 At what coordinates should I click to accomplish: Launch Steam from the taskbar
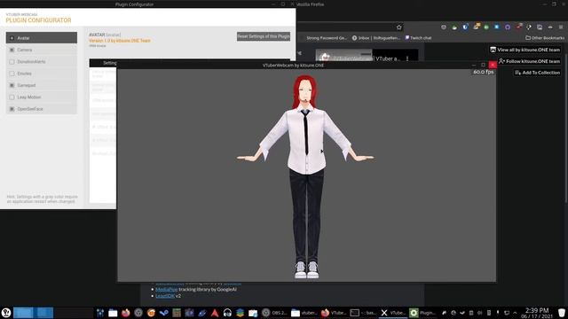pos(163,313)
